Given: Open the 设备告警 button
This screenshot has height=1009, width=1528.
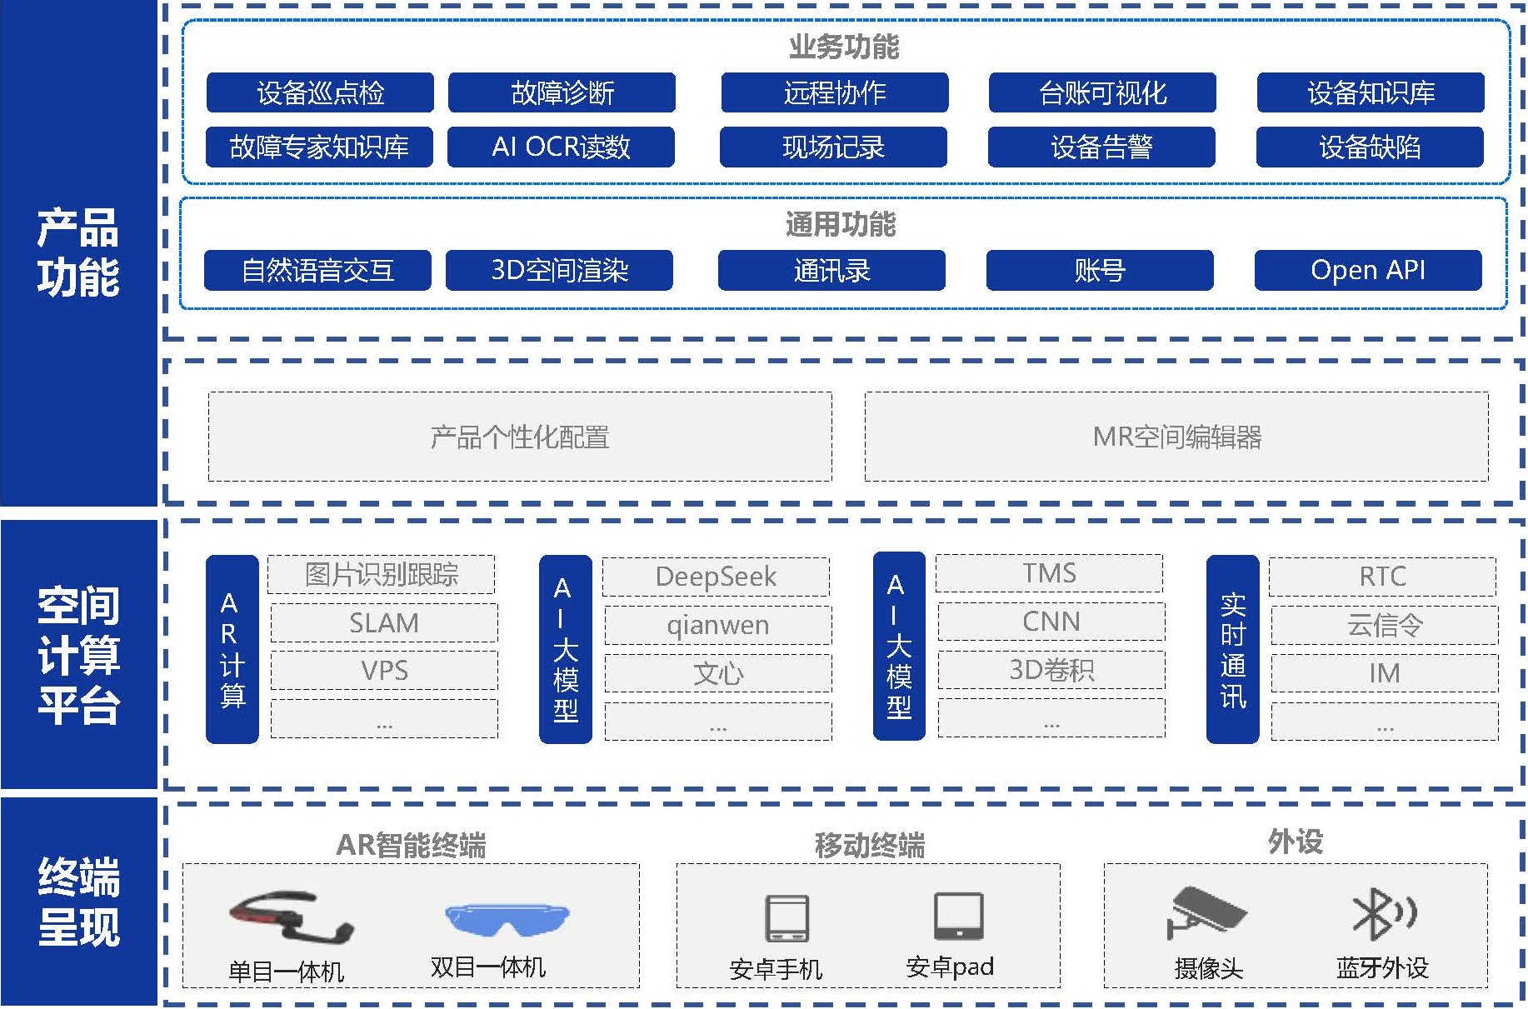Looking at the screenshot, I should pyautogui.click(x=1101, y=147).
